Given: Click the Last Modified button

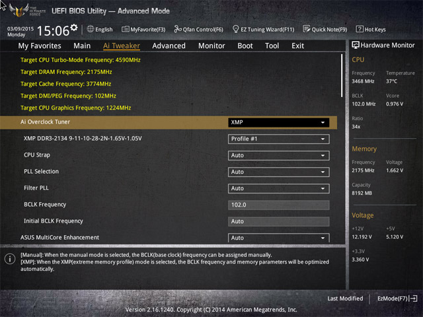Looking at the screenshot, I should point(345,299).
